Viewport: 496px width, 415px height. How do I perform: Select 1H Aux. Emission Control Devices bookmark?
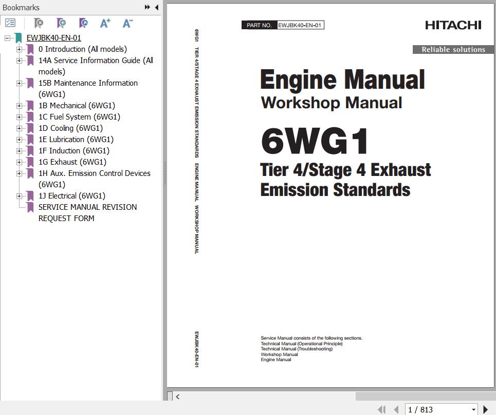tap(94, 179)
